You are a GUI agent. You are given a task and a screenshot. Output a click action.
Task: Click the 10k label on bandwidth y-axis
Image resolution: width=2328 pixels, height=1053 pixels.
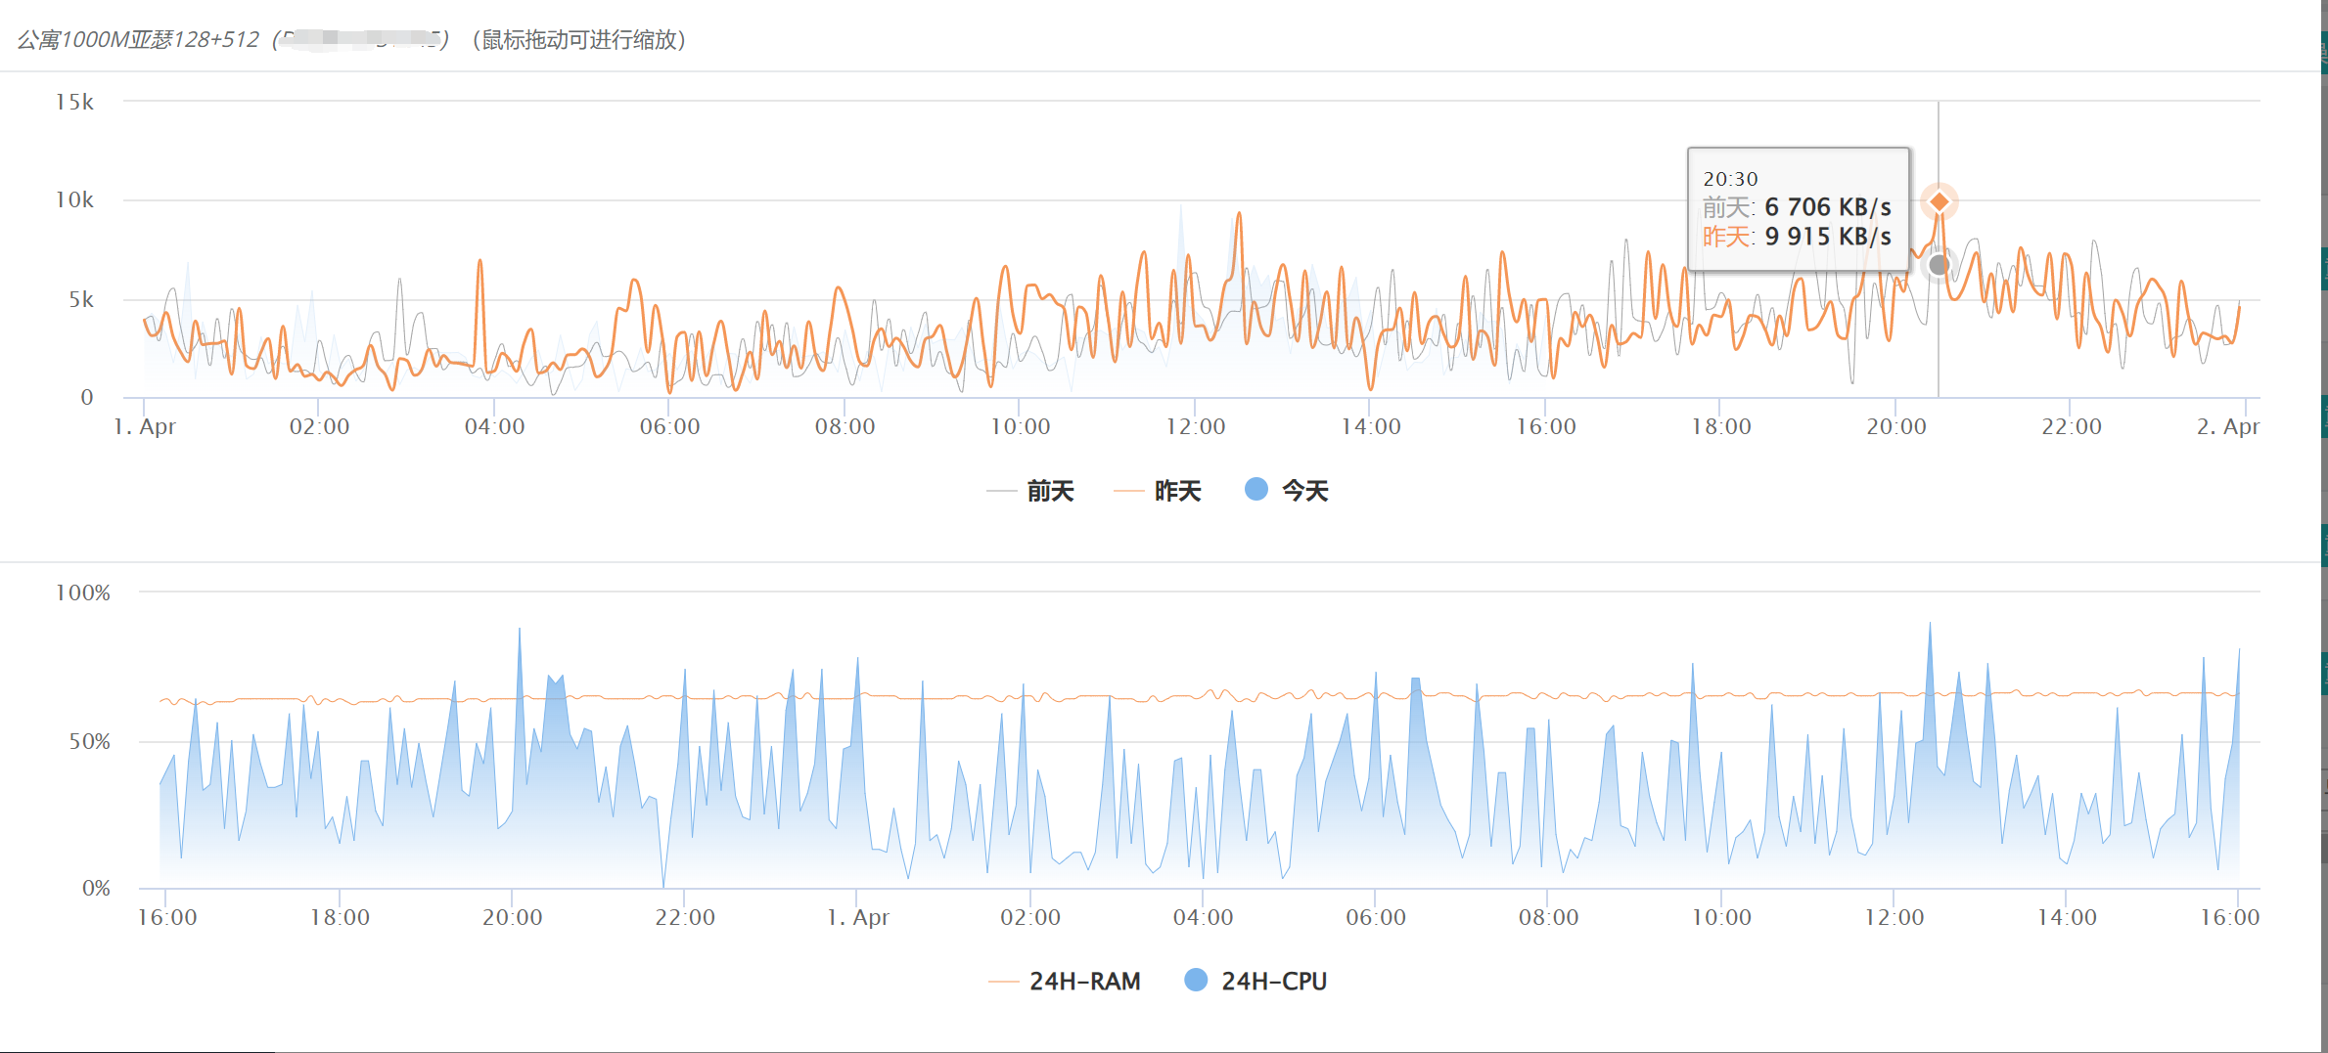point(74,199)
